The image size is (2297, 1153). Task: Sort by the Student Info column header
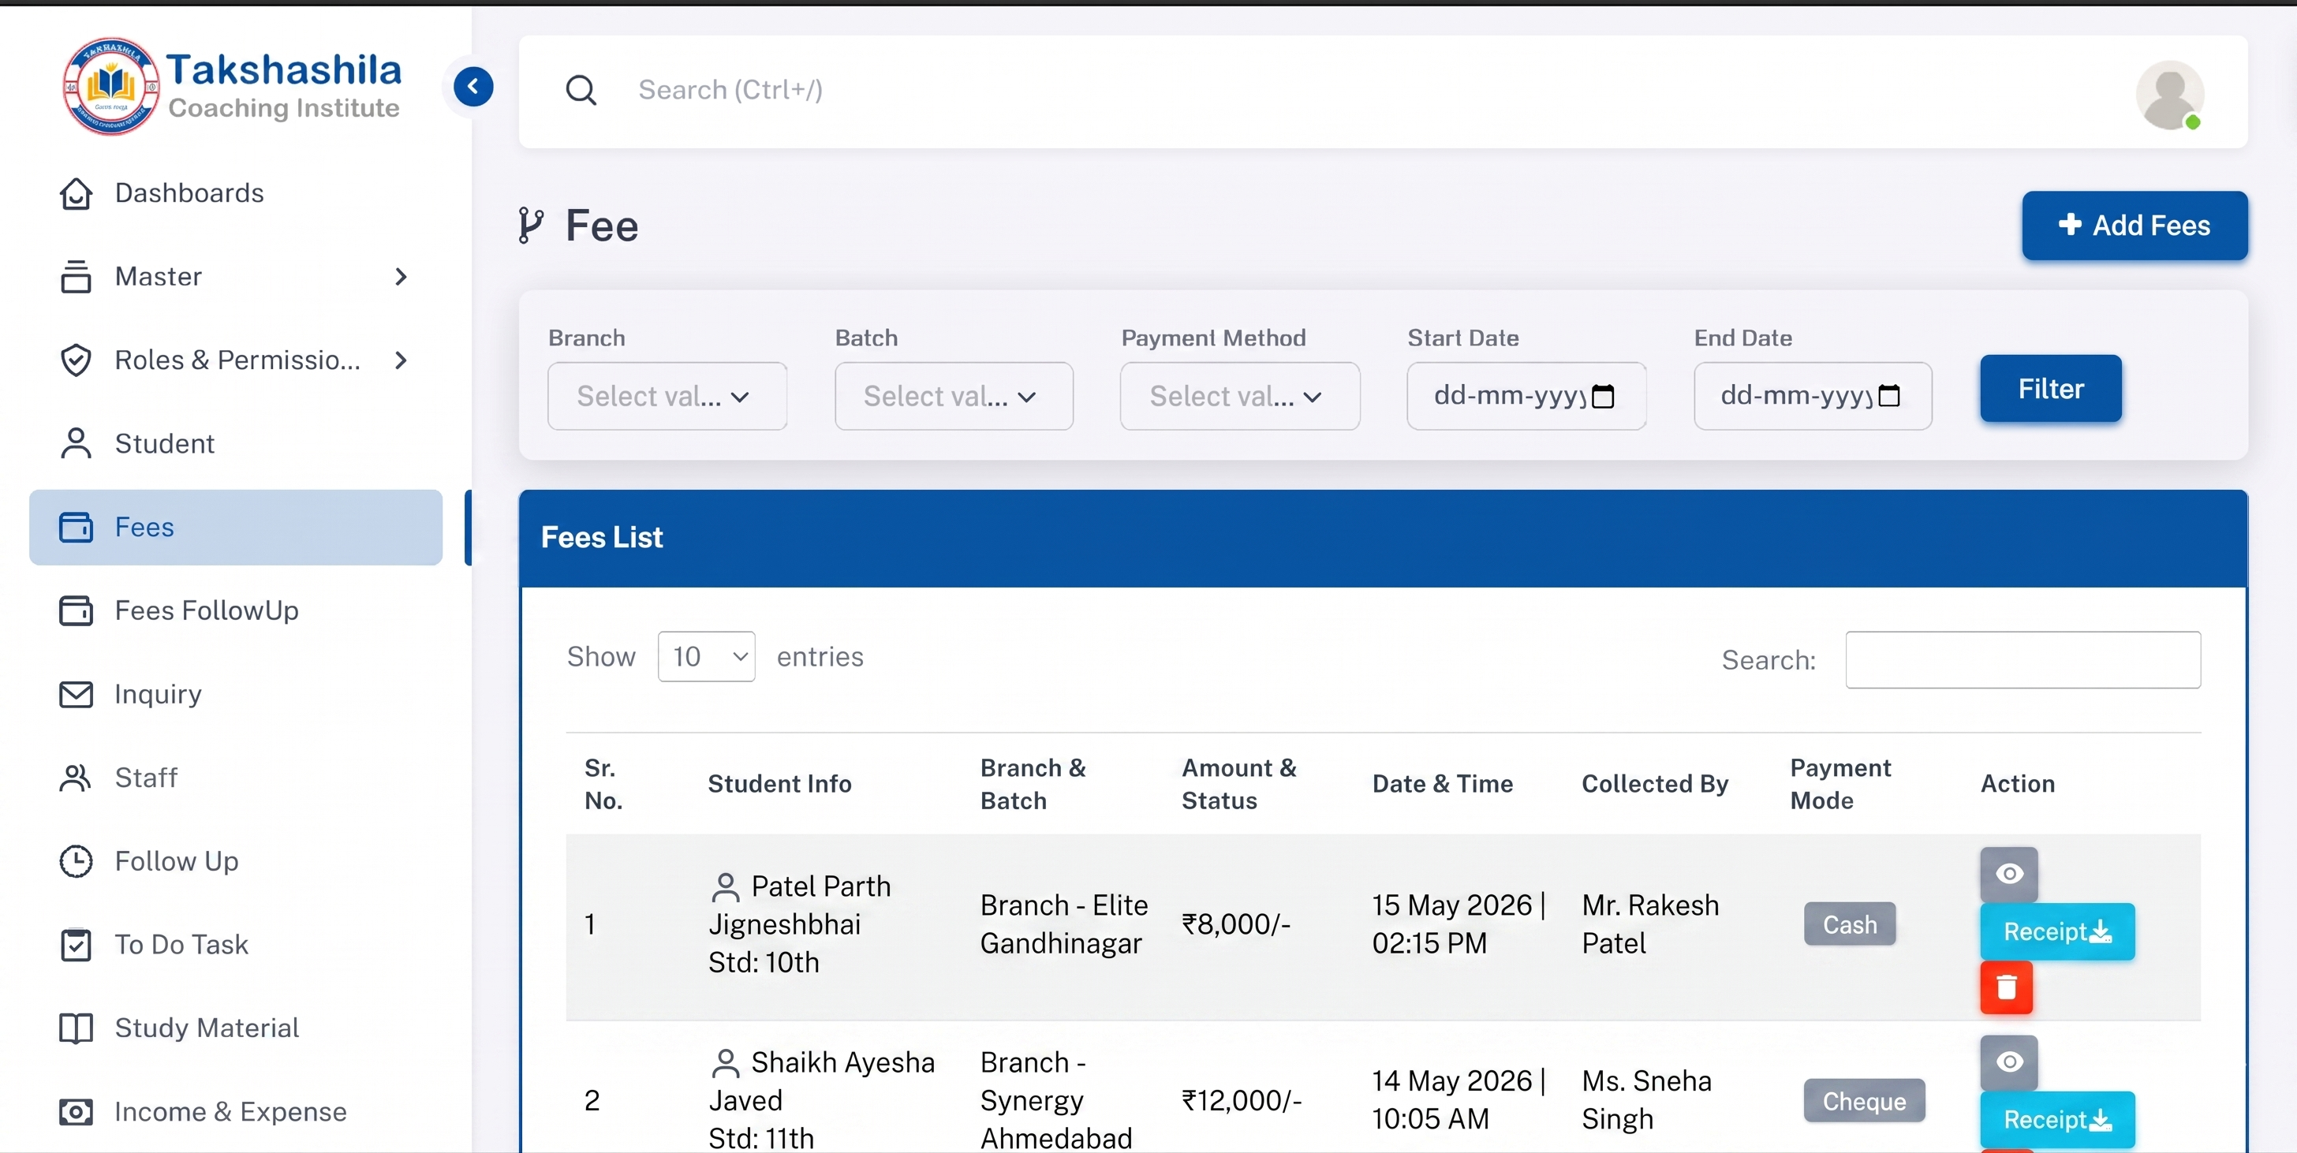779,784
